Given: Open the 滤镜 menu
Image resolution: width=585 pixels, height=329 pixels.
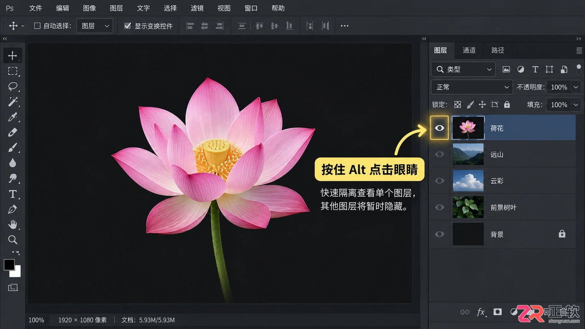Looking at the screenshot, I should pyautogui.click(x=197, y=8).
